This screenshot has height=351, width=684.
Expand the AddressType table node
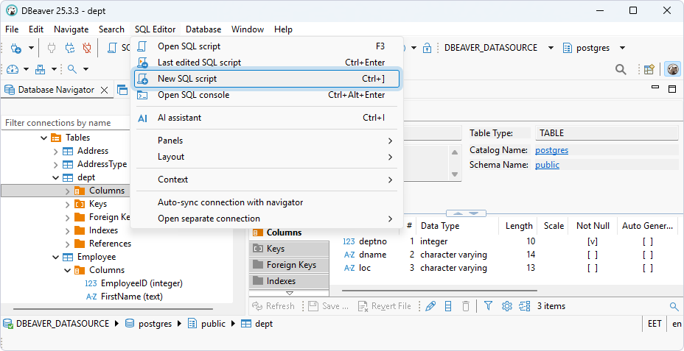[x=55, y=165]
